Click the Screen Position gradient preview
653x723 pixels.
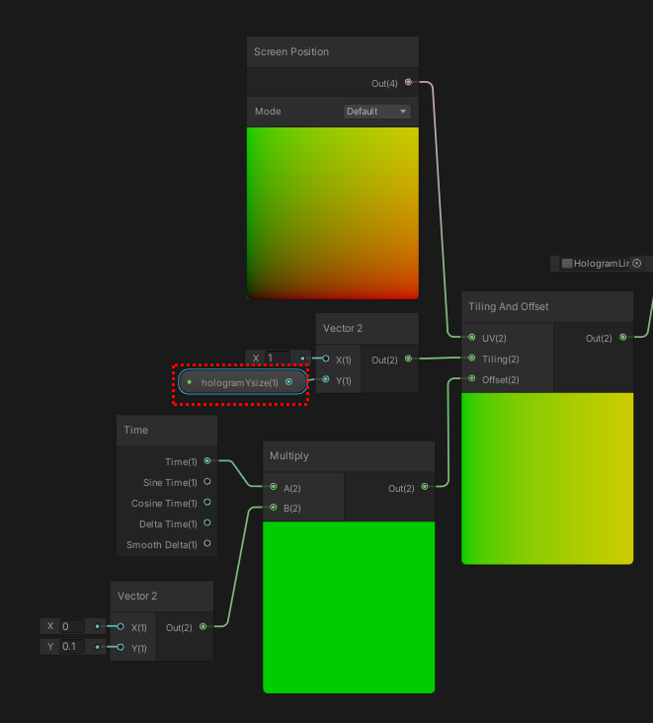(333, 213)
